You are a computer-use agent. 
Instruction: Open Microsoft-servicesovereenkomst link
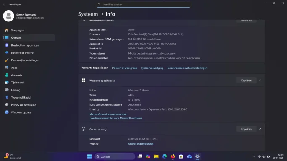point(108,114)
